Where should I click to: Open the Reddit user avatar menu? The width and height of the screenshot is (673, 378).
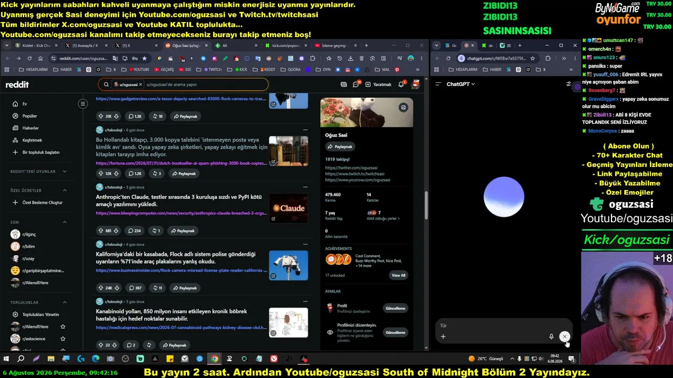[415, 85]
